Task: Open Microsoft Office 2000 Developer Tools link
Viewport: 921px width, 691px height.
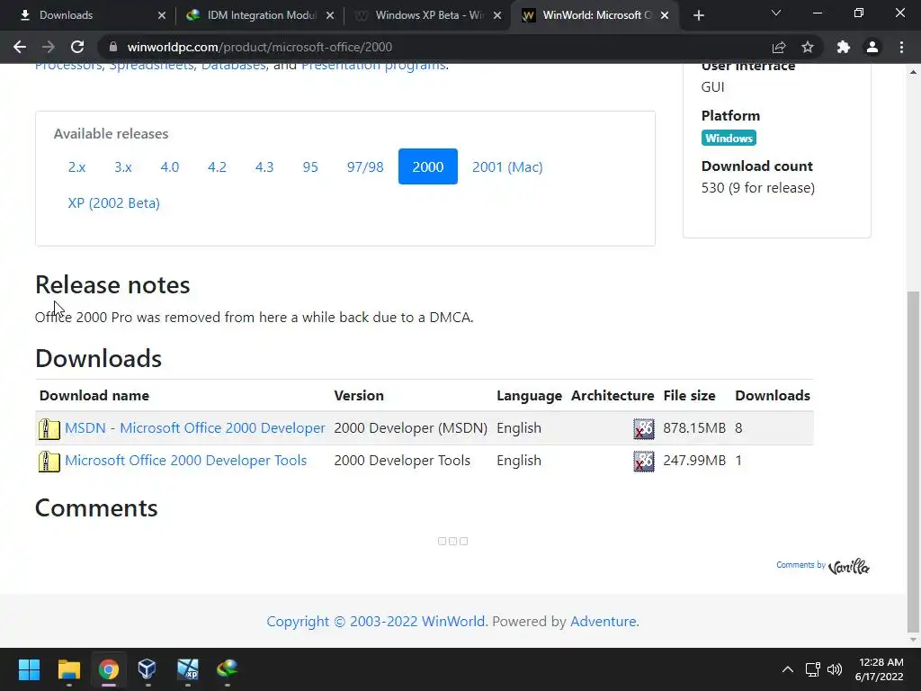Action: point(185,460)
